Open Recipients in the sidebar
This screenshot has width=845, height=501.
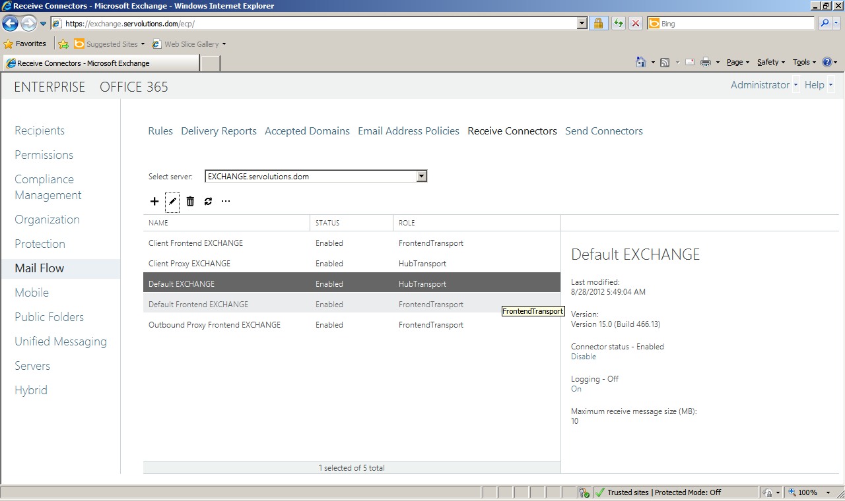click(x=40, y=131)
